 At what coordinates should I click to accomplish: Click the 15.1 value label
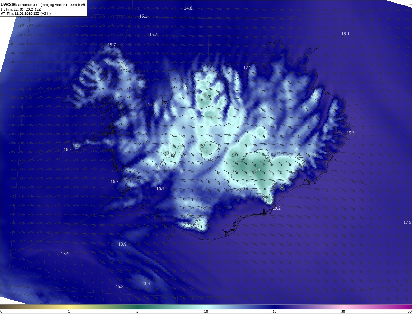coord(143,16)
